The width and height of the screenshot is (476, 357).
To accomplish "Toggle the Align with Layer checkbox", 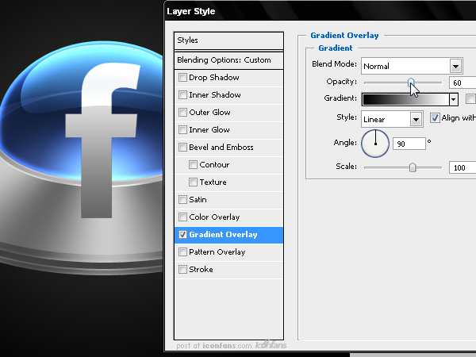I will [435, 117].
